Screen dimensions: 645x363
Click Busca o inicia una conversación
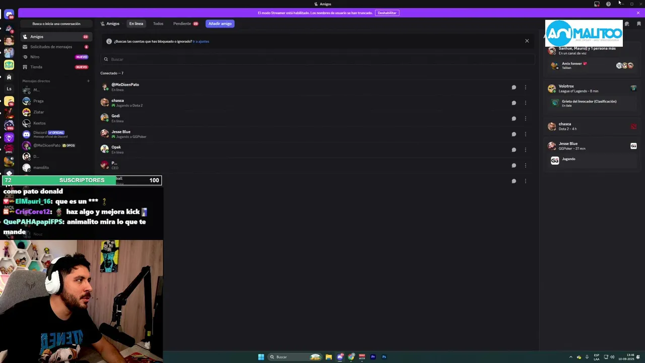[x=56, y=24]
